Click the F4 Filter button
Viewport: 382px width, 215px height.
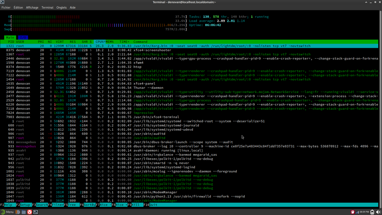pos(56,205)
